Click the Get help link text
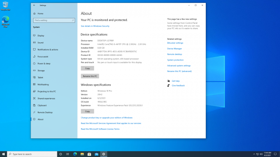 (176, 81)
